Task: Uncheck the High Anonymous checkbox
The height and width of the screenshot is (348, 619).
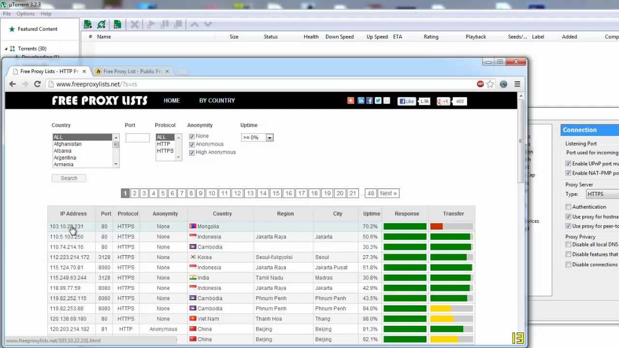Action: coord(192,152)
